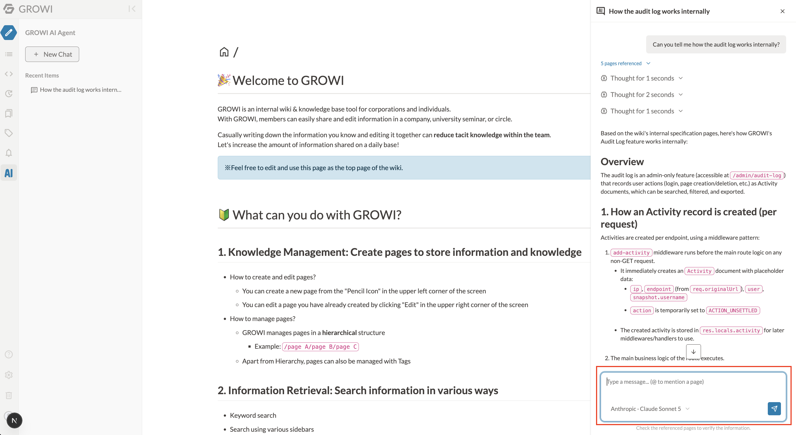Viewport: 796px width, 435px height.
Task: Expand the '5 pages referenced' list
Action: (x=625, y=63)
